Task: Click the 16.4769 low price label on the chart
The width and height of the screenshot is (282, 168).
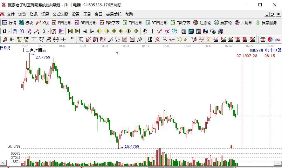Action: click(x=132, y=146)
